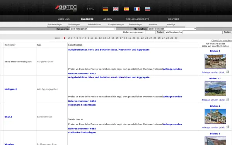232x145 pixels.
Task: Select the Sortieranlagen tab
Action: pyautogui.click(x=135, y=24)
